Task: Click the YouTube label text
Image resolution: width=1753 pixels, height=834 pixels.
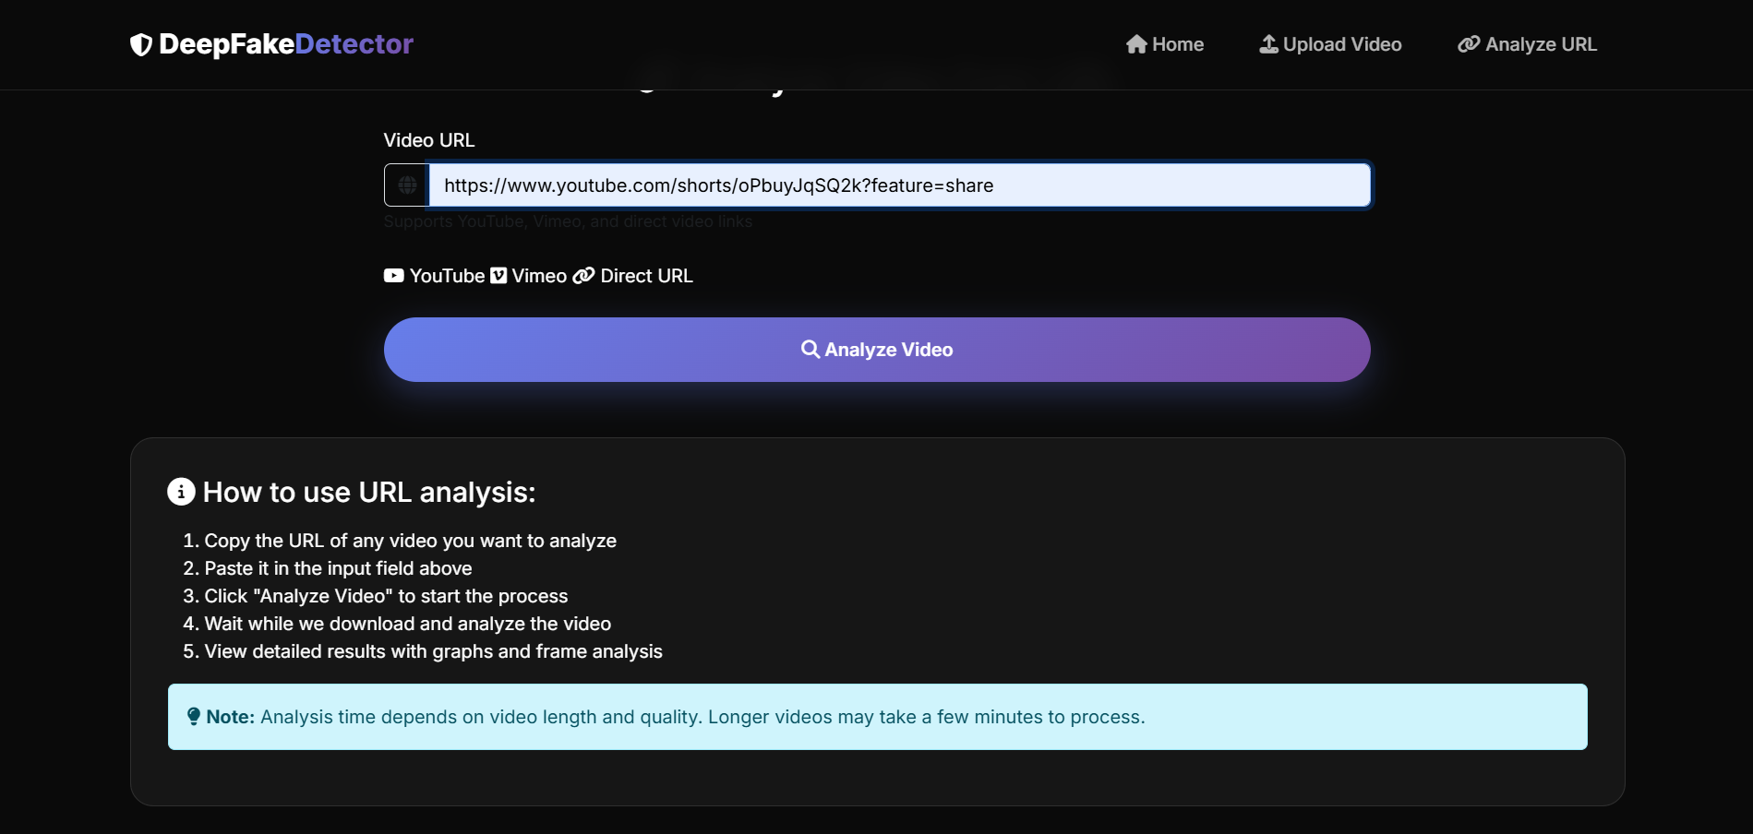Action: pos(447,276)
